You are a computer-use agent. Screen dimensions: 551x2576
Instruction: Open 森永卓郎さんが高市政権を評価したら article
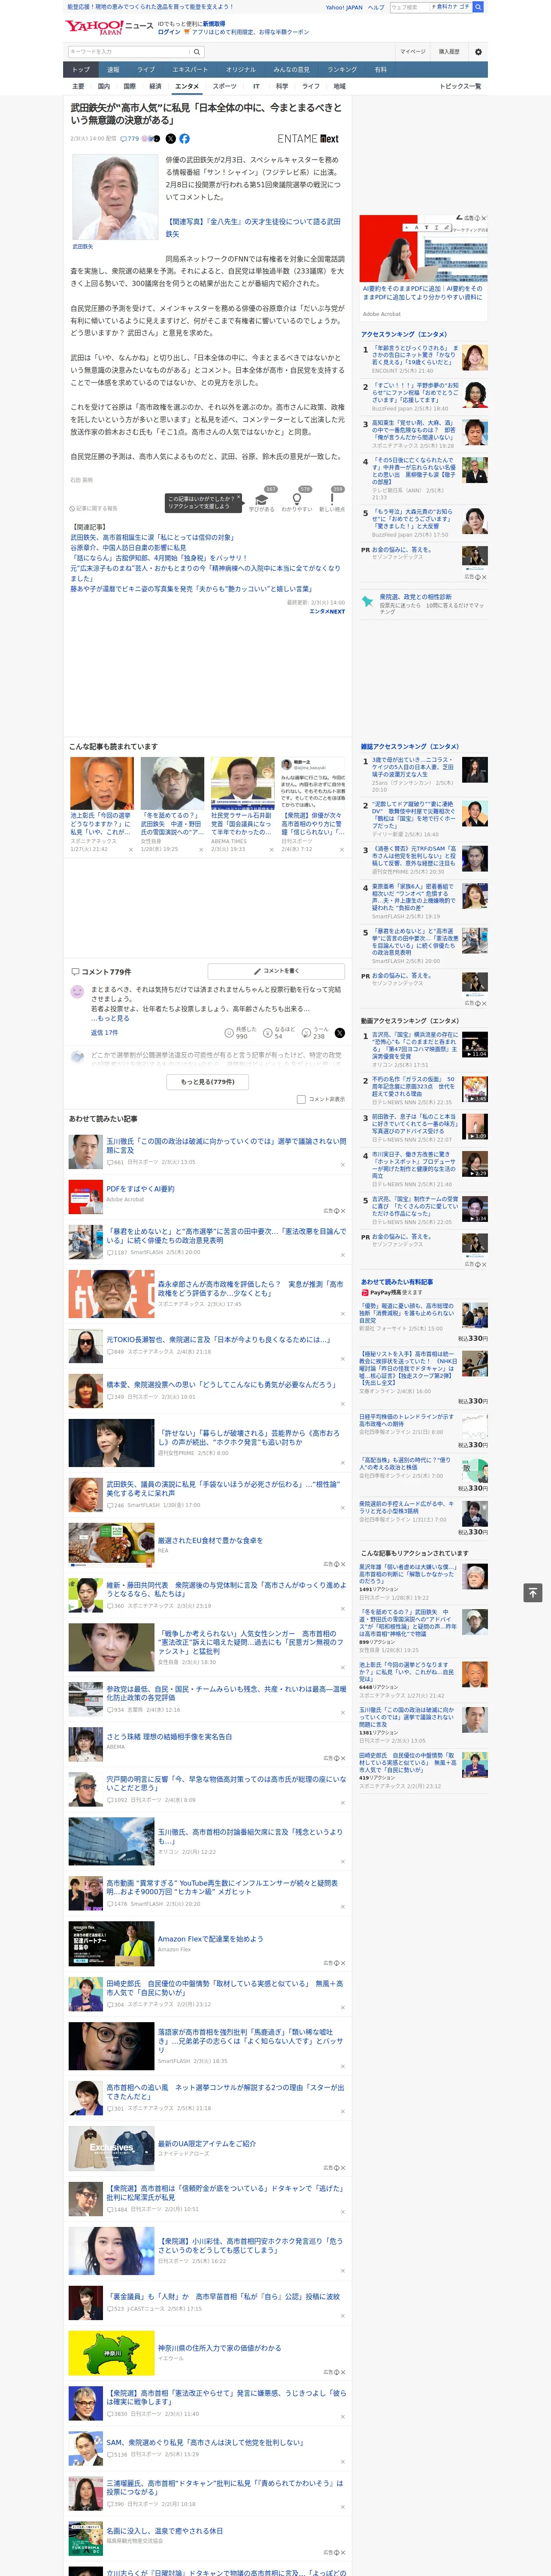(x=250, y=1289)
